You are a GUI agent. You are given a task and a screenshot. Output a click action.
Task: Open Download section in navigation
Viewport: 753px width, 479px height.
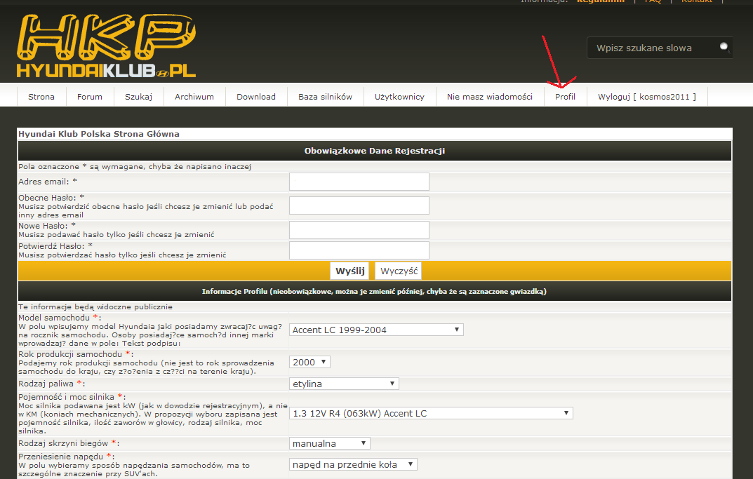point(256,97)
